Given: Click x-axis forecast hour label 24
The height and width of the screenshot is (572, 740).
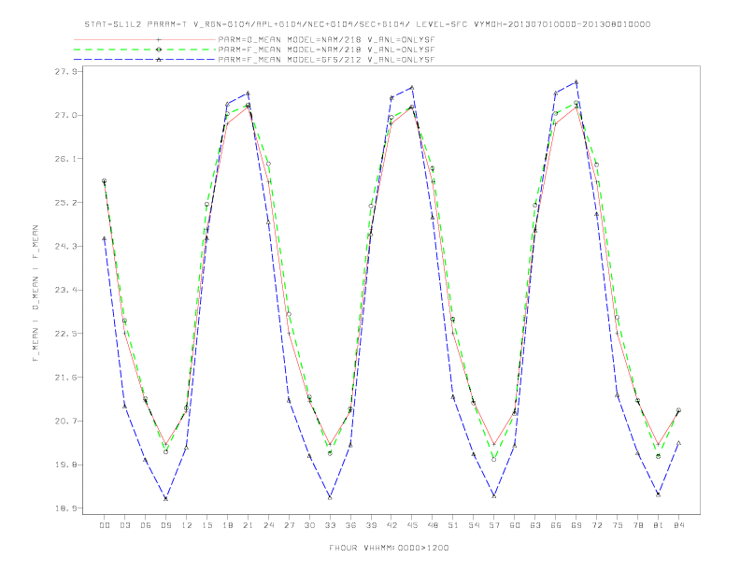Looking at the screenshot, I should coord(268,525).
